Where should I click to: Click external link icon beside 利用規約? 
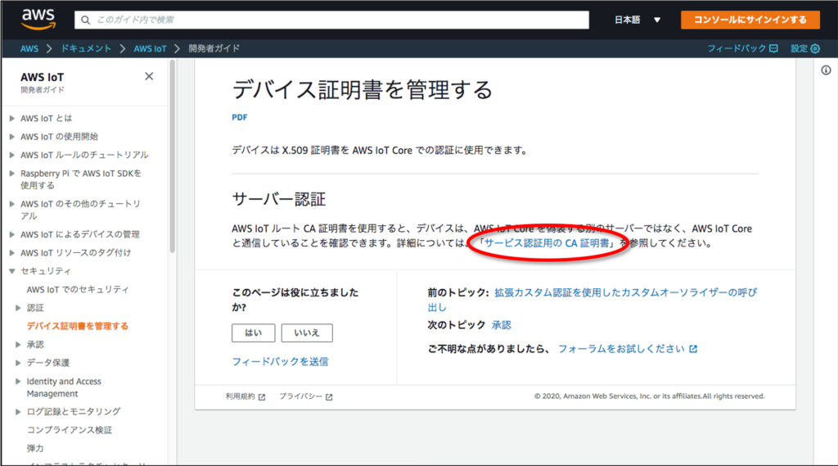click(x=262, y=397)
